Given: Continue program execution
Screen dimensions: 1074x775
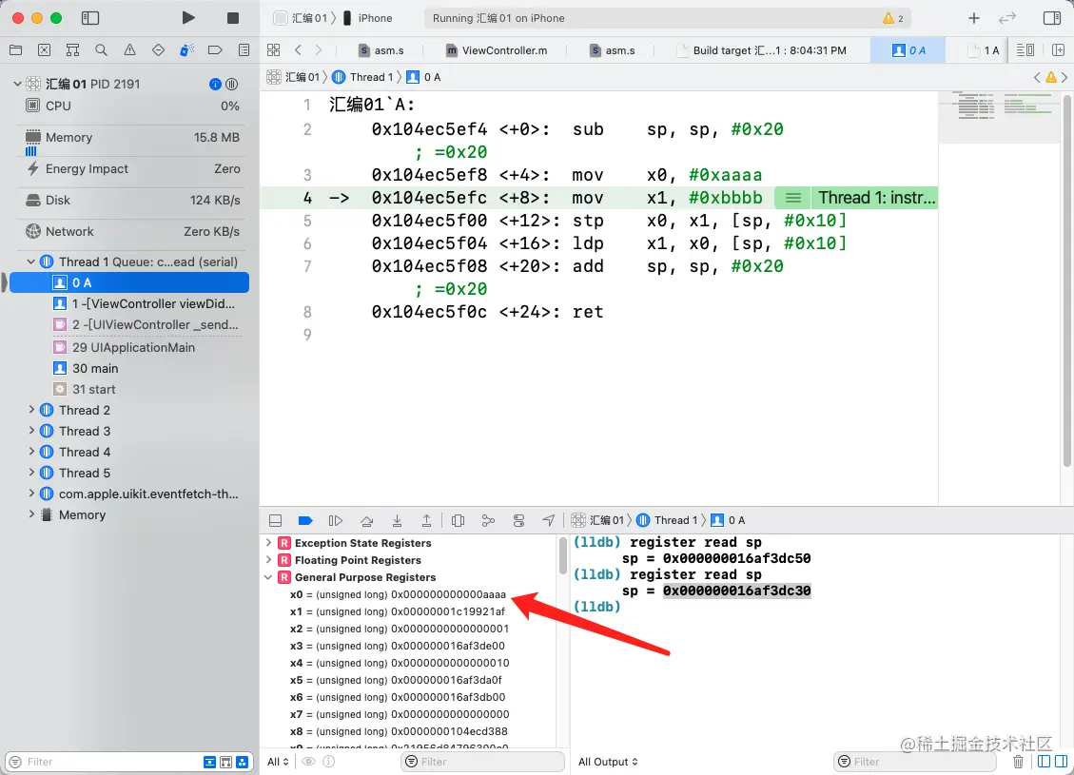Looking at the screenshot, I should (x=336, y=521).
